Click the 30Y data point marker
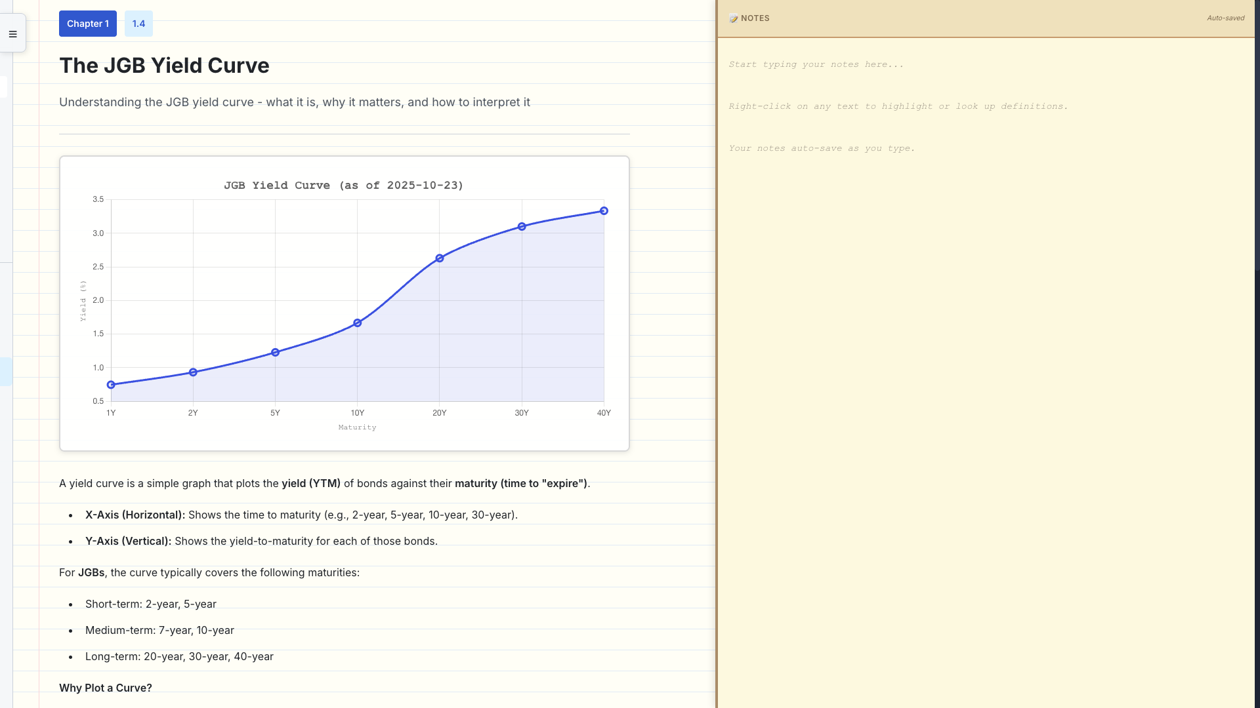Screen dimensions: 1260x708 coord(522,227)
